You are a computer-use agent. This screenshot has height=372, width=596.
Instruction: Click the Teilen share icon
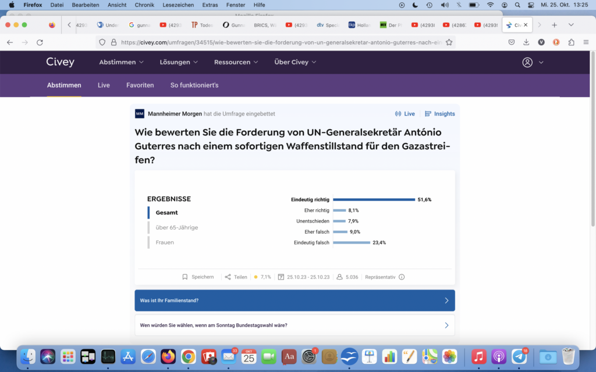[228, 277]
